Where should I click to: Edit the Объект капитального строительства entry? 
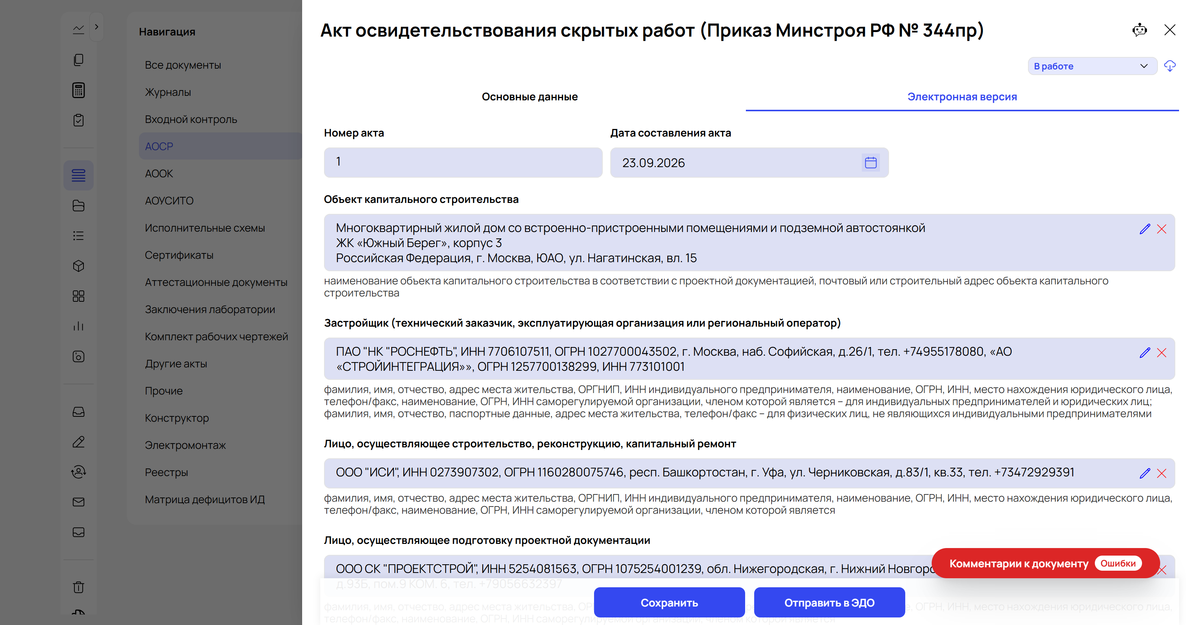(1145, 229)
